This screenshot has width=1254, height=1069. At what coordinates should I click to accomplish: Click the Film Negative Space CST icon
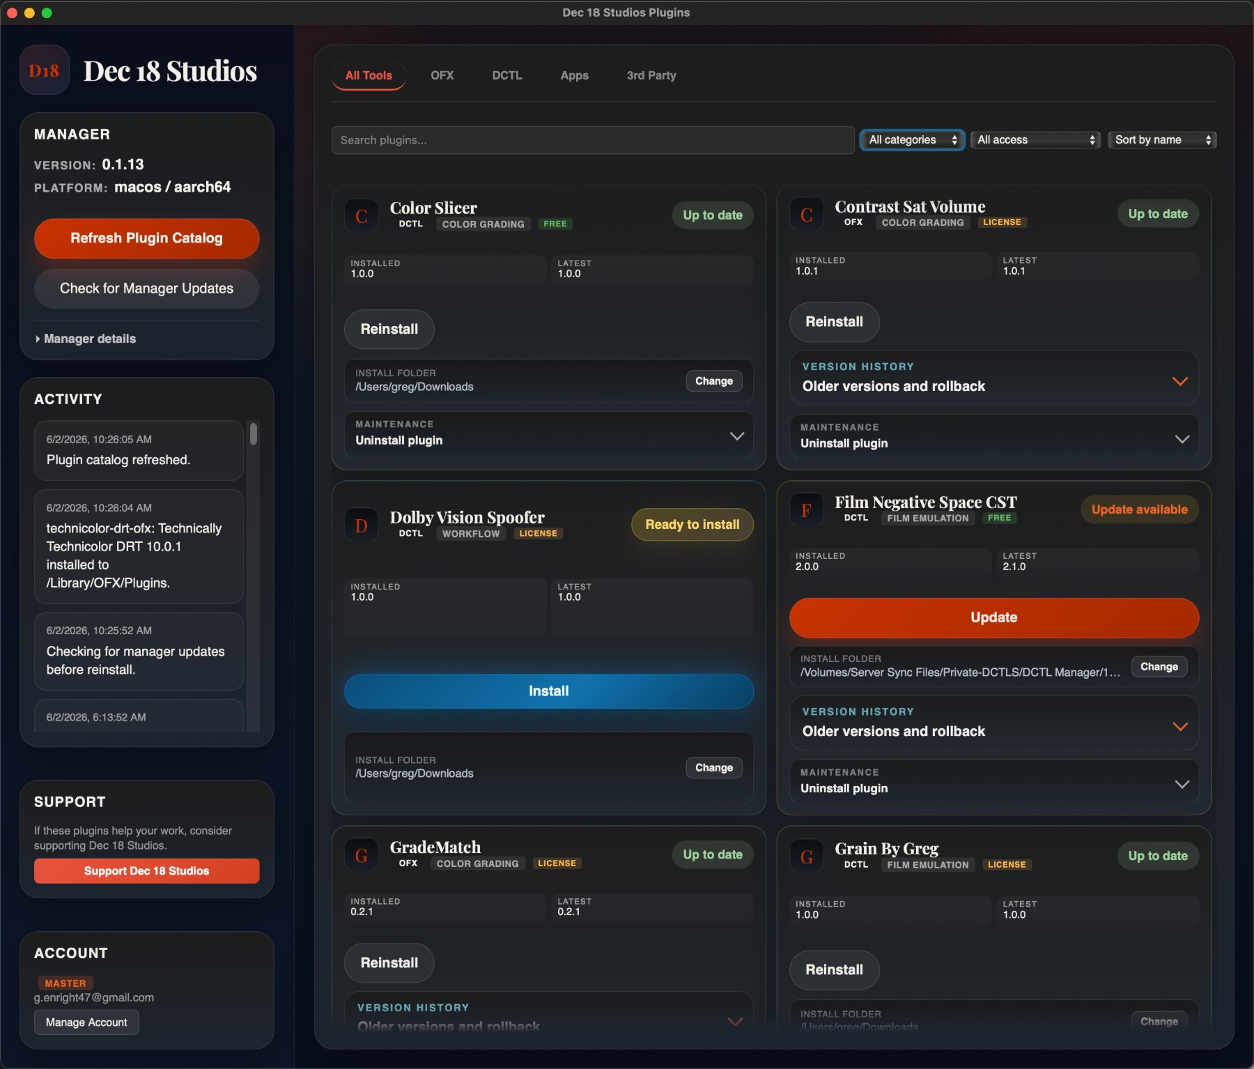tap(807, 510)
